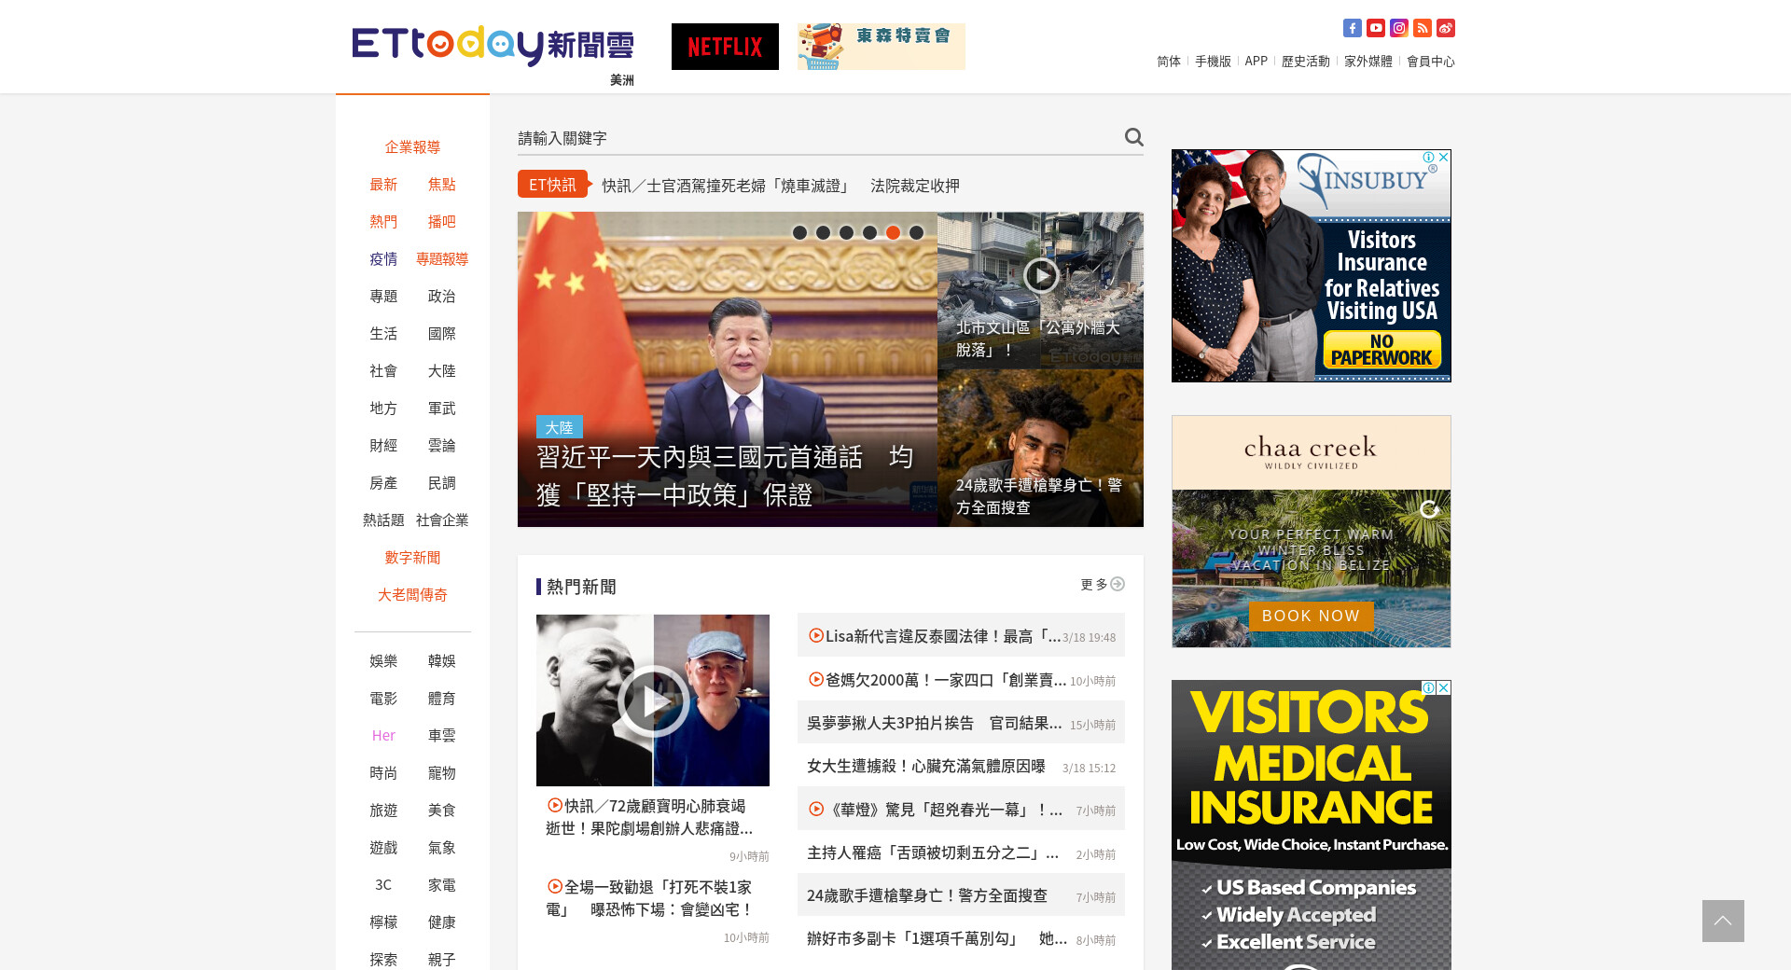Select the first carousel slide dot
Screen dimensions: 1791x970
tap(799, 232)
